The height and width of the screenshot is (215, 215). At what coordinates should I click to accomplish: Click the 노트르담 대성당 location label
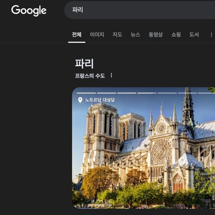point(100,100)
